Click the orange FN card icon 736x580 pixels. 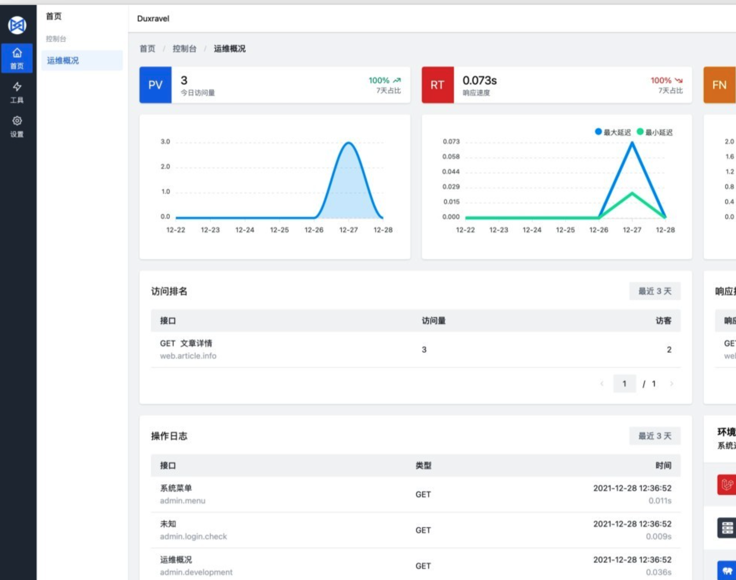pos(719,85)
